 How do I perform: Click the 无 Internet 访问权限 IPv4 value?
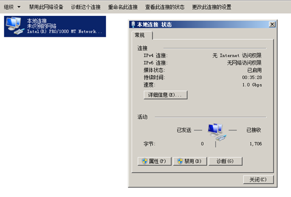pyautogui.click(x=237, y=56)
